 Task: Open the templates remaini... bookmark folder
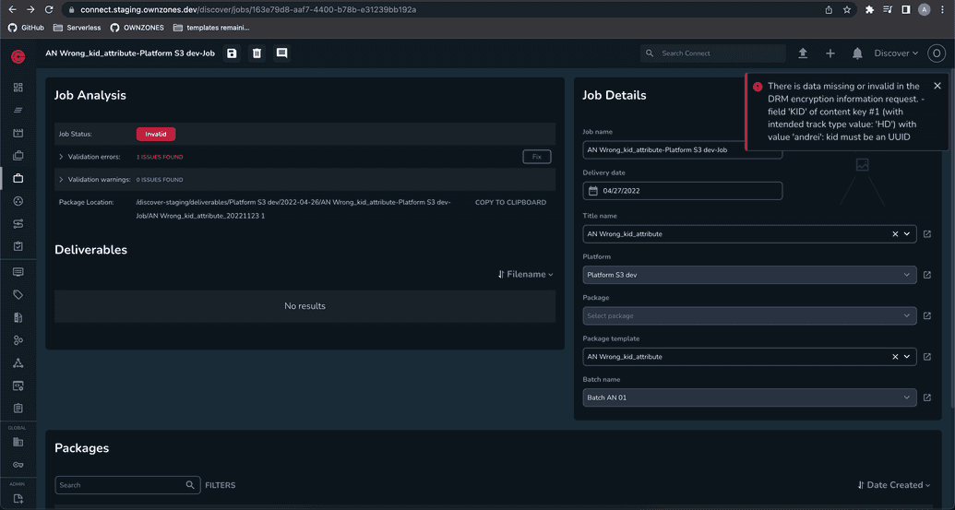coord(211,28)
